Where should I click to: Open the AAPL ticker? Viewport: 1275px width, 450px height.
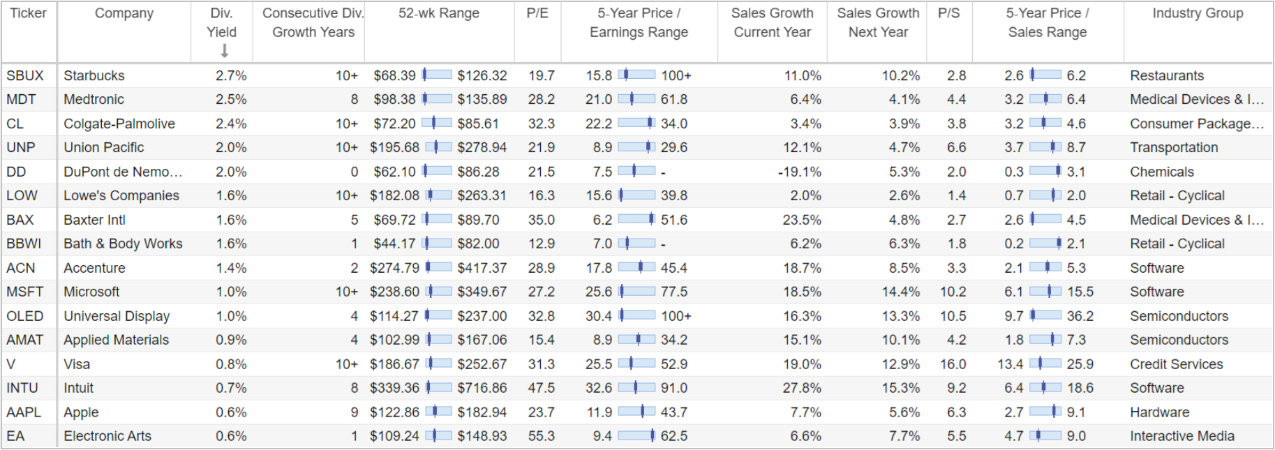[x=23, y=412]
